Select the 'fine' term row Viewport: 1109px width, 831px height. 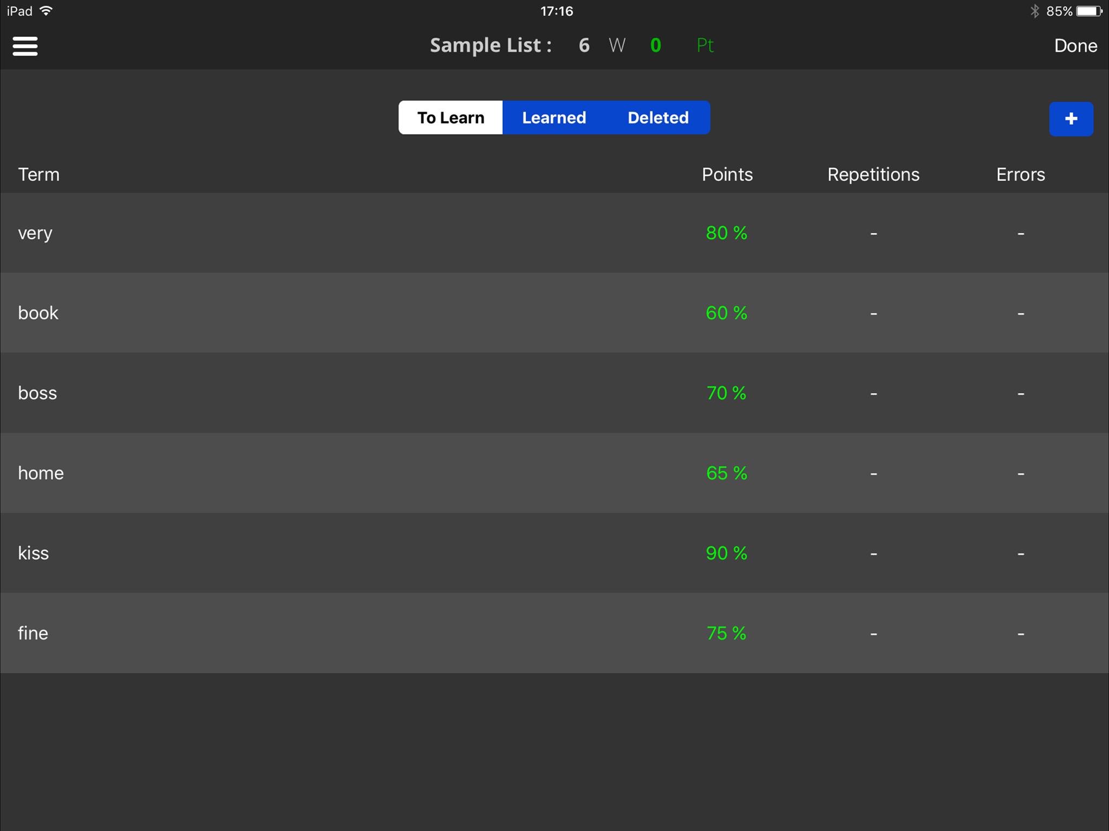(x=33, y=634)
